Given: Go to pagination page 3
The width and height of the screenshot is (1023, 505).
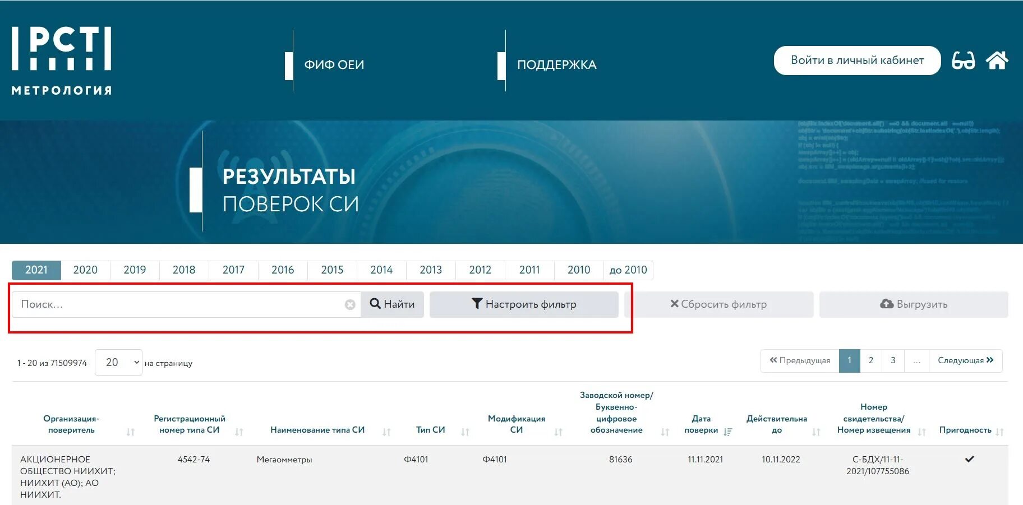Looking at the screenshot, I should [893, 361].
